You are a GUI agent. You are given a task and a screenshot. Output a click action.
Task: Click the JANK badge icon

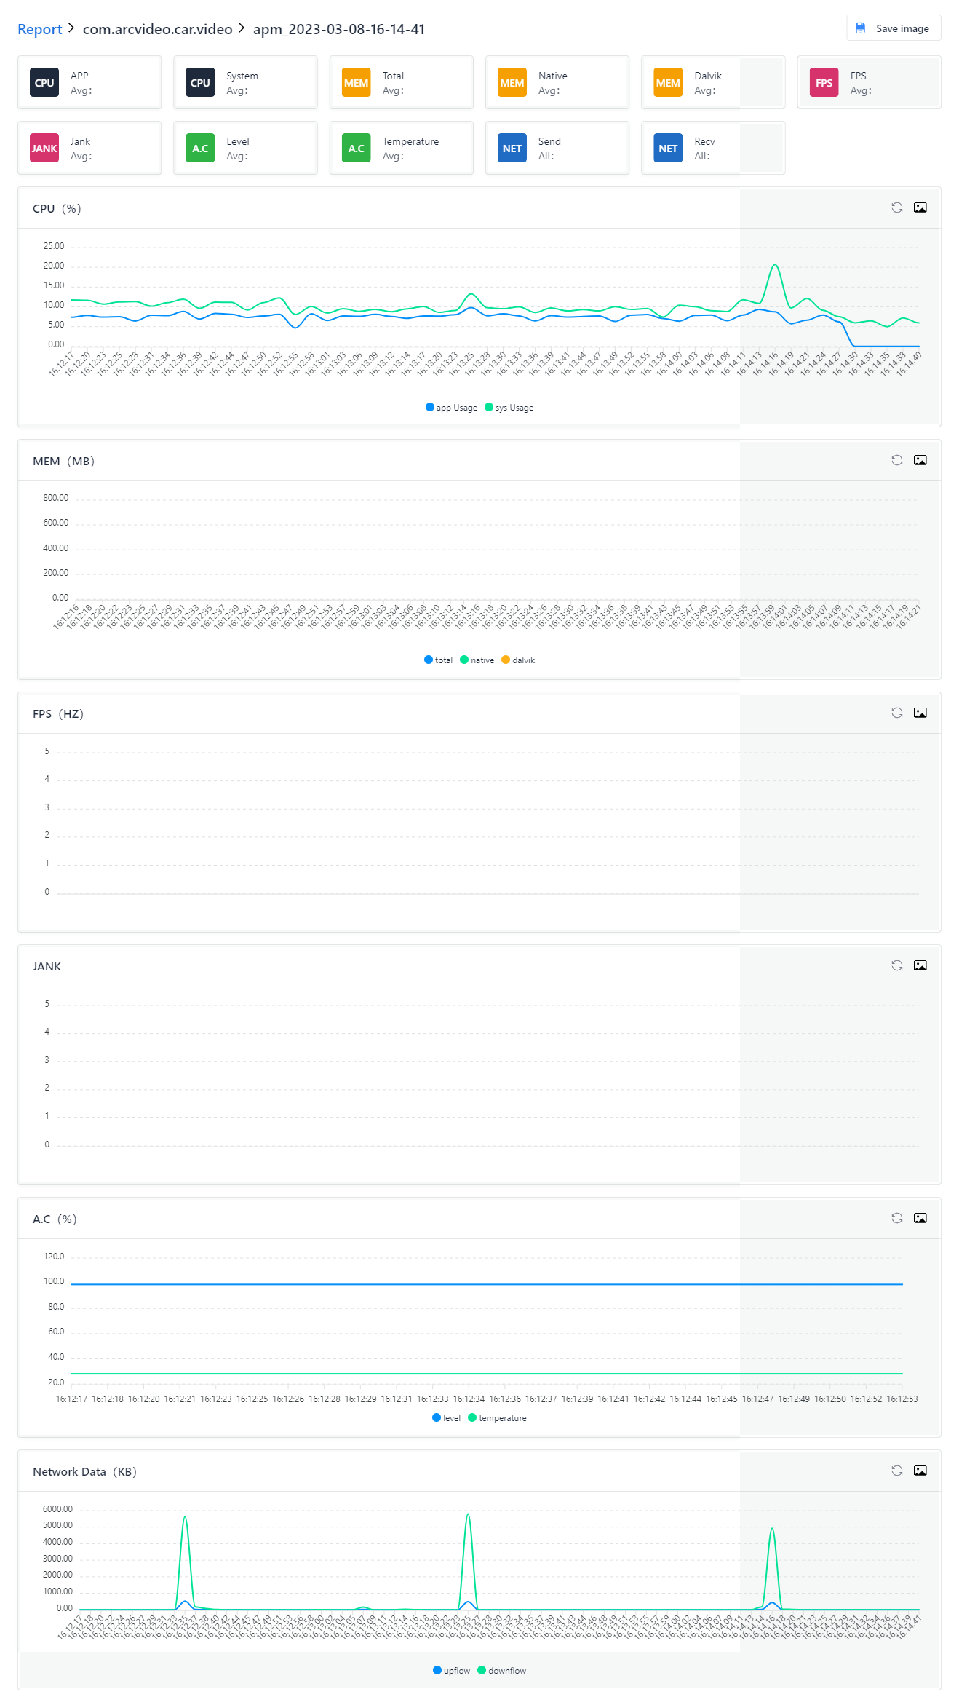(x=44, y=149)
